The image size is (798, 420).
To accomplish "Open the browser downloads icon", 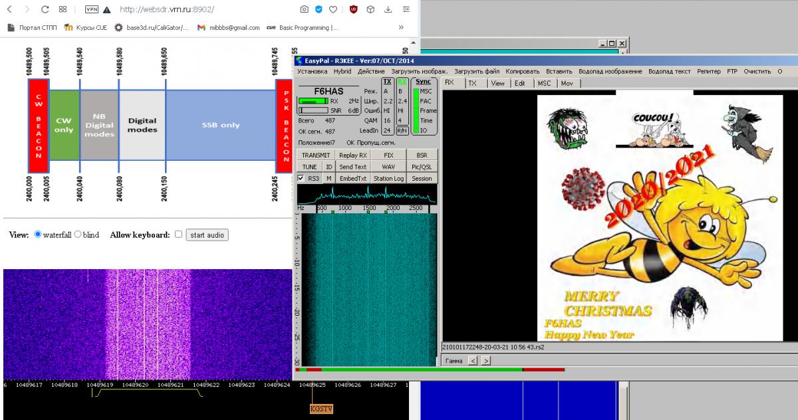I will pyautogui.click(x=388, y=10).
